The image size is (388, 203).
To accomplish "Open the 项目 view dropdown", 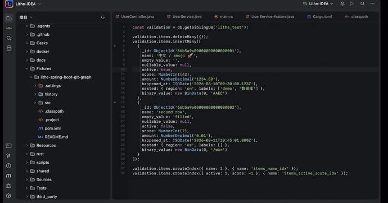I will point(26,17).
